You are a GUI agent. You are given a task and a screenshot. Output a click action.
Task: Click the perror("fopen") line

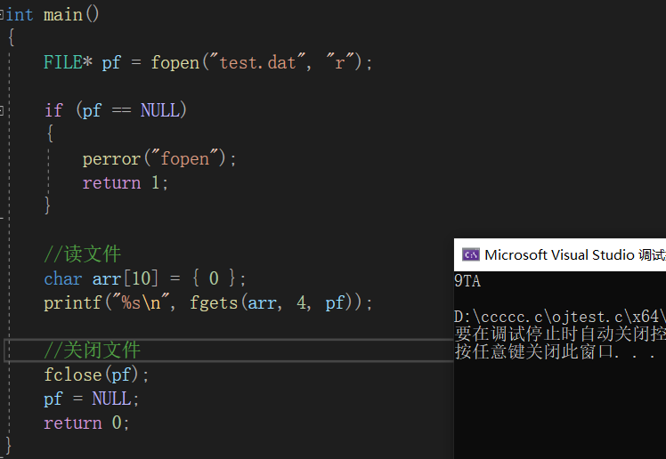(159, 158)
